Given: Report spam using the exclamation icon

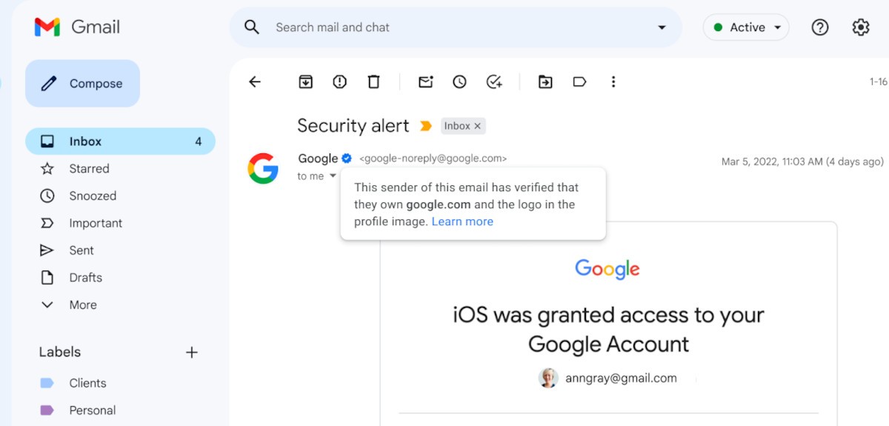Looking at the screenshot, I should click(339, 81).
